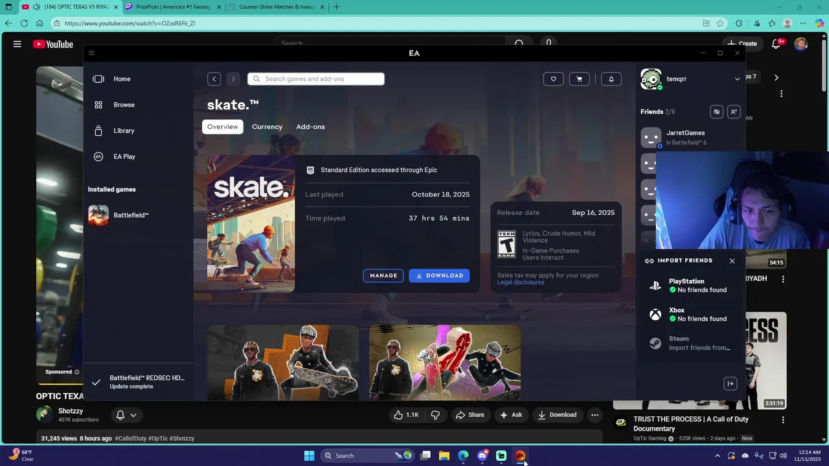Open temqrr account dropdown
The image size is (829, 466).
coord(737,79)
